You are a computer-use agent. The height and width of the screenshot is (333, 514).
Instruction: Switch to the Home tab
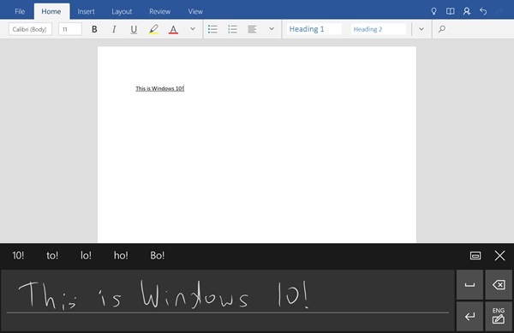tap(51, 11)
